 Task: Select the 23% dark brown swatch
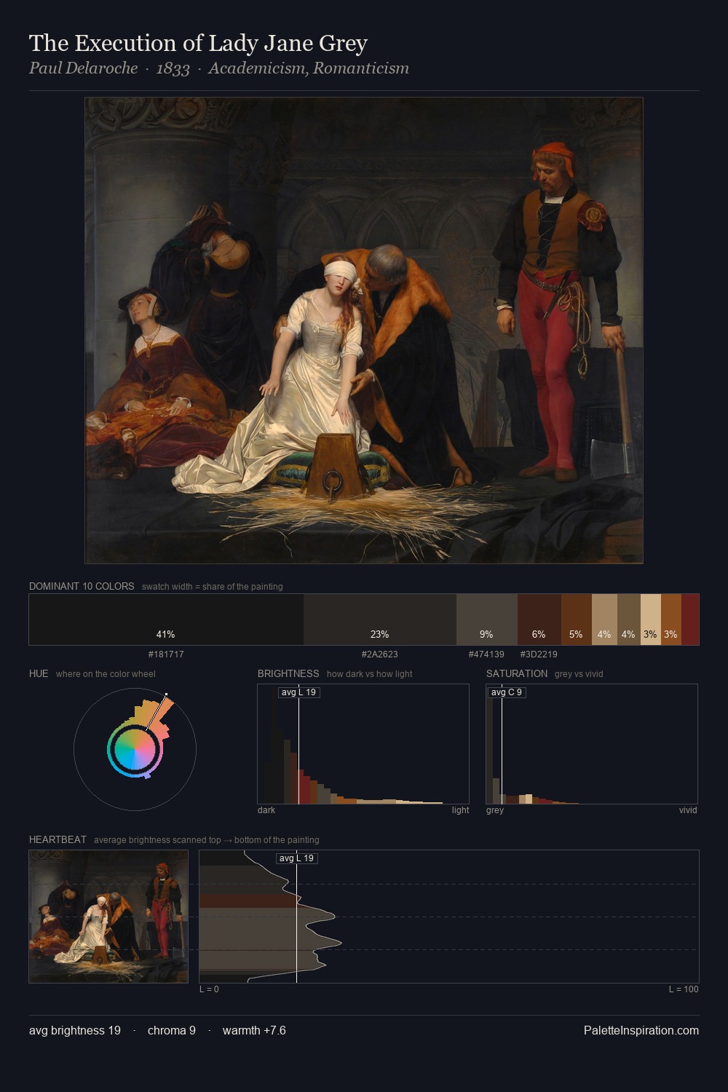coord(380,620)
